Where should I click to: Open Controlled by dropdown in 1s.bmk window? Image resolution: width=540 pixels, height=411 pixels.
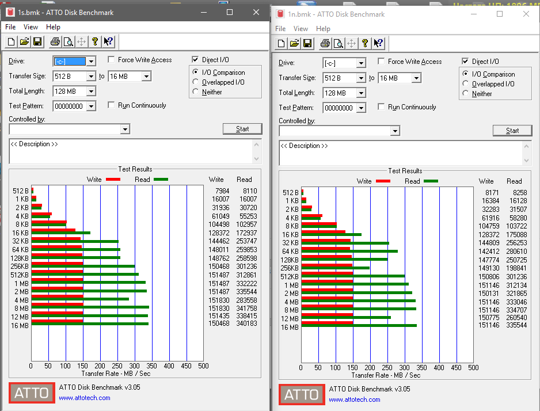(125, 130)
